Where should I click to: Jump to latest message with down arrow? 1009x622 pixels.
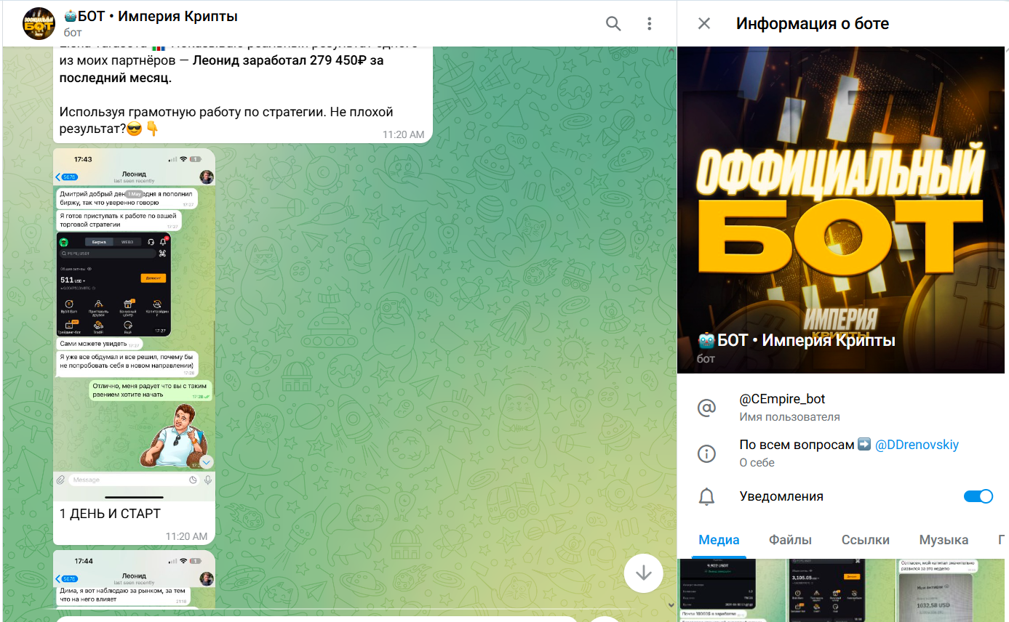(643, 573)
